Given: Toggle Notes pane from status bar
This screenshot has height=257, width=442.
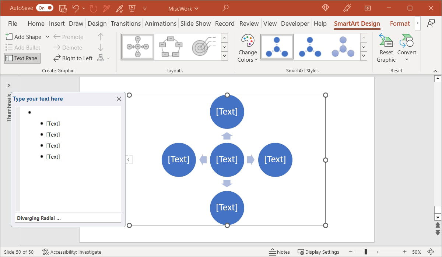Looking at the screenshot, I should tap(280, 252).
